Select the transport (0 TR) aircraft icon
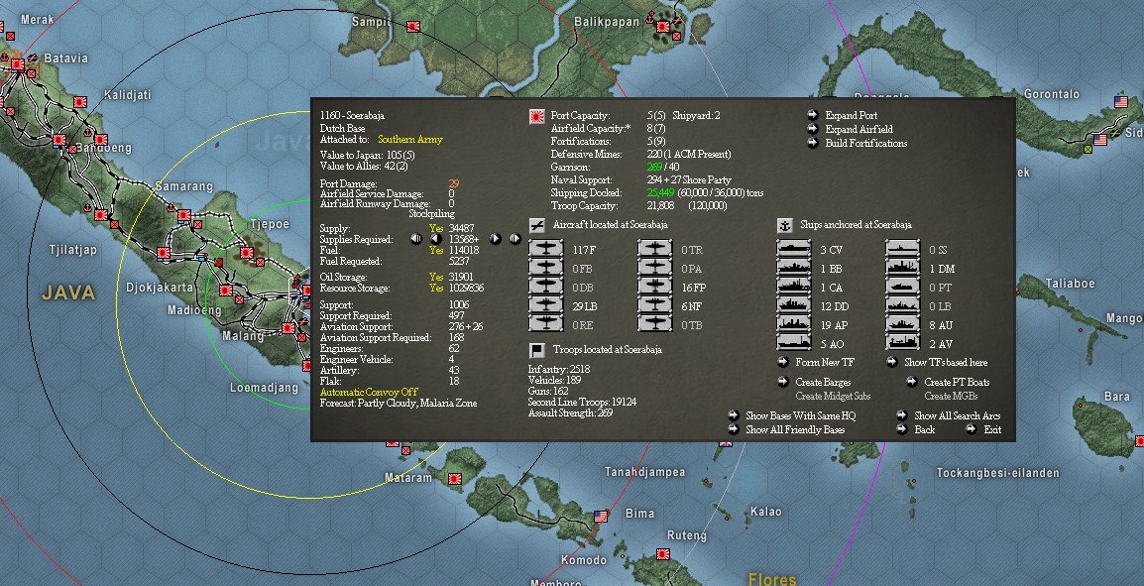The image size is (1144, 586). tap(654, 250)
